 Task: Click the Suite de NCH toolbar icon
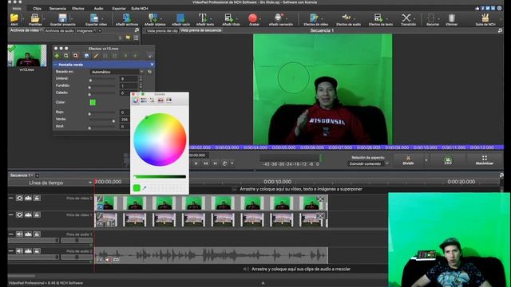(x=485, y=18)
